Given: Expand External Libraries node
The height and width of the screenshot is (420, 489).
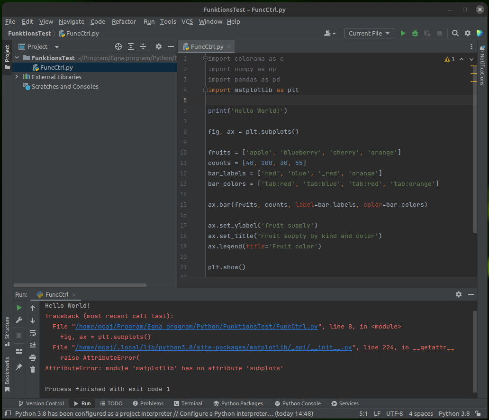Looking at the screenshot, I should coord(17,77).
